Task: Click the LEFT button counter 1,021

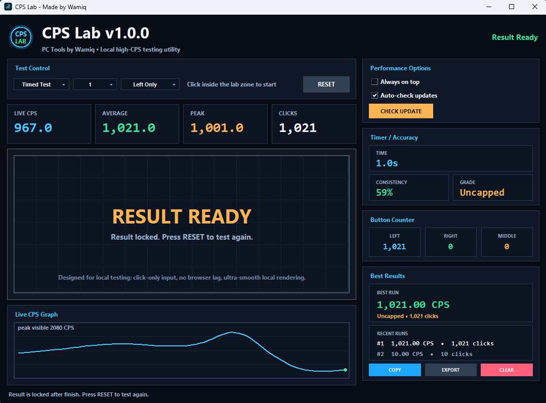Action: (395, 247)
